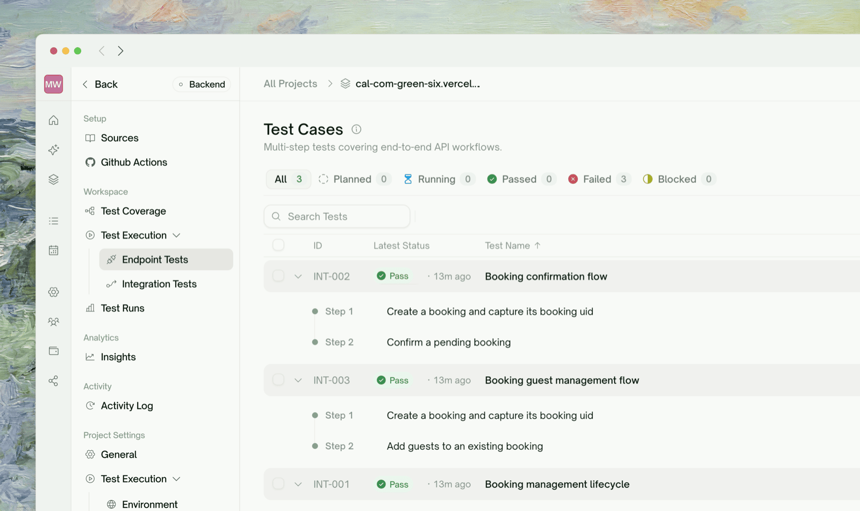Image resolution: width=860 pixels, height=511 pixels.
Task: Collapse Project Settings Test Execution group
Action: 176,479
